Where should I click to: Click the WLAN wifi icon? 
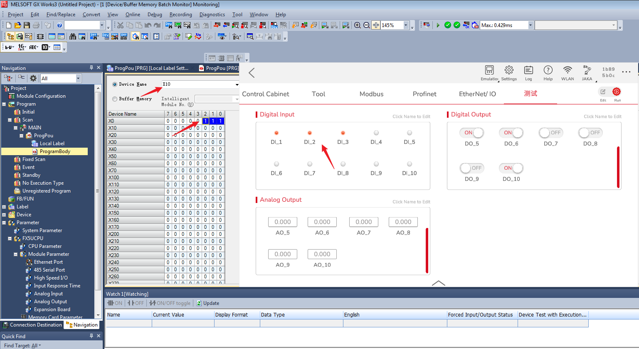tap(567, 70)
